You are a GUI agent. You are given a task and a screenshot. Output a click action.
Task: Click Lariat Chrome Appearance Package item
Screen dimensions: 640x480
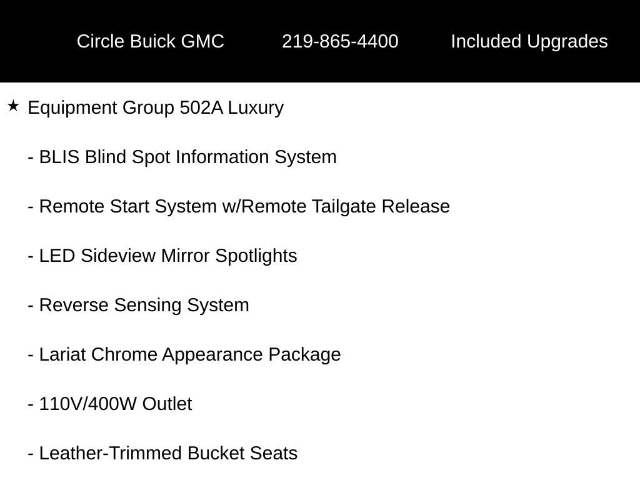pos(184,355)
